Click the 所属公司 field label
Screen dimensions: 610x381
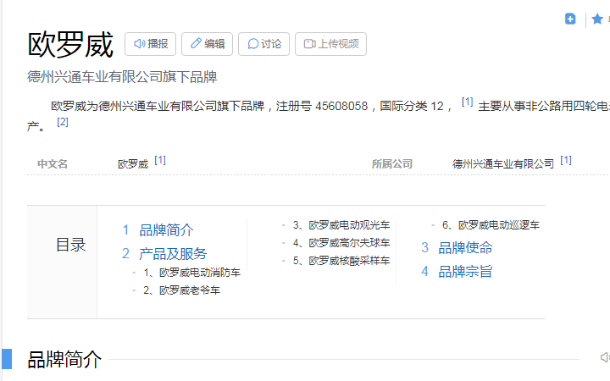pyautogui.click(x=392, y=164)
